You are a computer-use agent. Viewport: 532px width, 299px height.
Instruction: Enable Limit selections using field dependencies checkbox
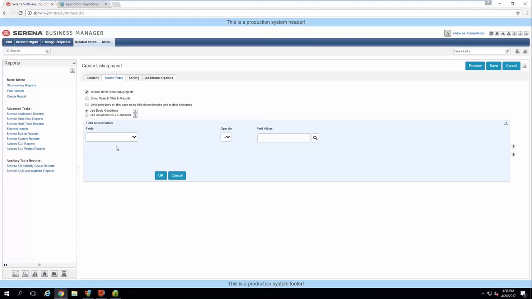tap(87, 105)
